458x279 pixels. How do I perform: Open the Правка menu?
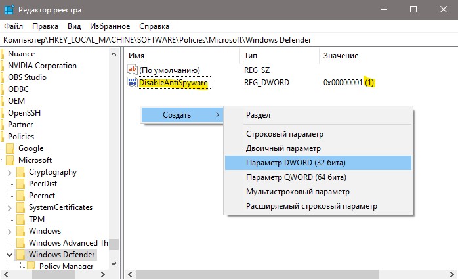click(45, 26)
